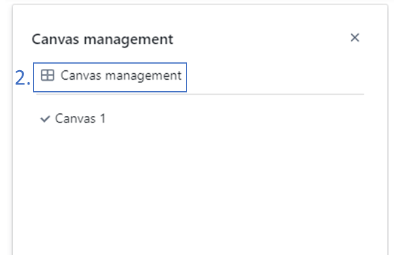Image resolution: width=394 pixels, height=255 pixels.
Task: Select Canvas 1 from the list
Action: [x=80, y=119]
